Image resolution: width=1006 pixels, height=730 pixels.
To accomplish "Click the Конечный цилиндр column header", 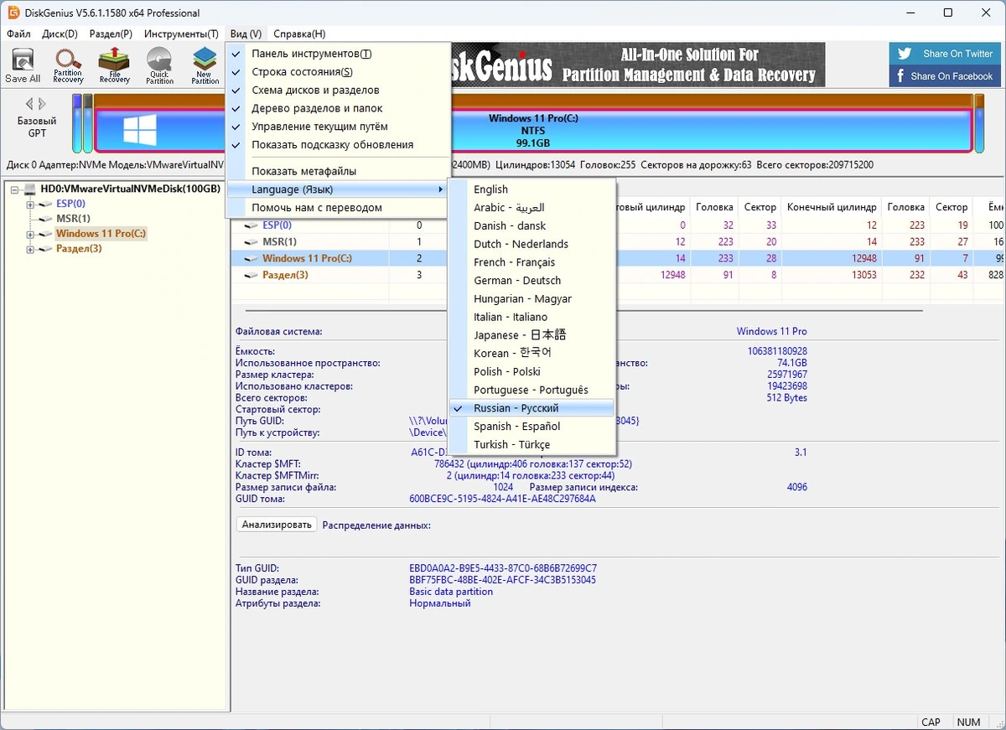I will [832, 207].
